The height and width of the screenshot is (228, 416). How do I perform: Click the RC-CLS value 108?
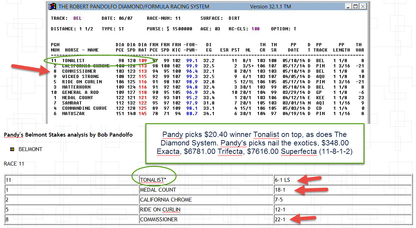coord(255,29)
